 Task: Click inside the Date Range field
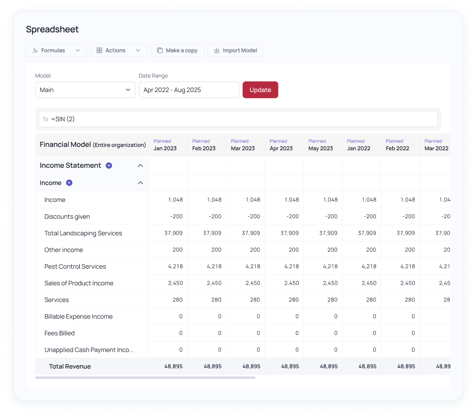tap(189, 90)
